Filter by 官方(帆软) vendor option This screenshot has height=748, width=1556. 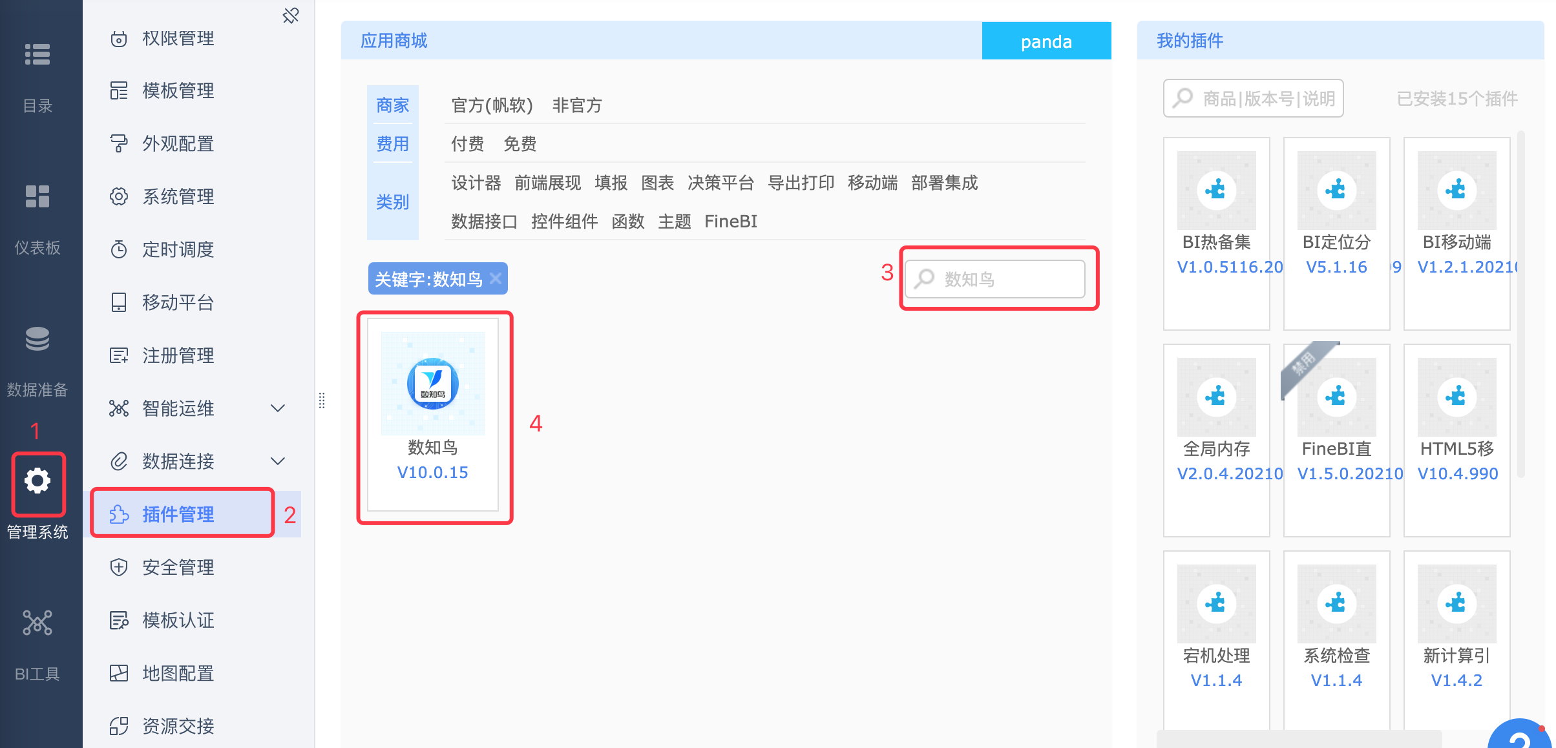pos(492,105)
